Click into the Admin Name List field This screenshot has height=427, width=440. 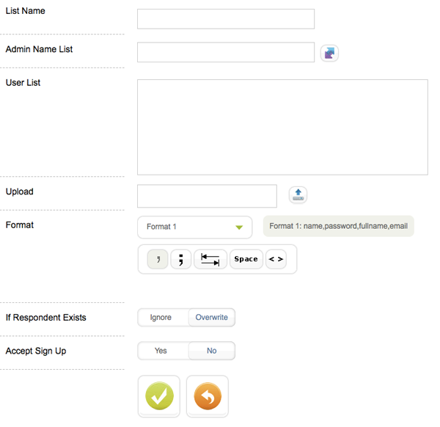coord(226,53)
